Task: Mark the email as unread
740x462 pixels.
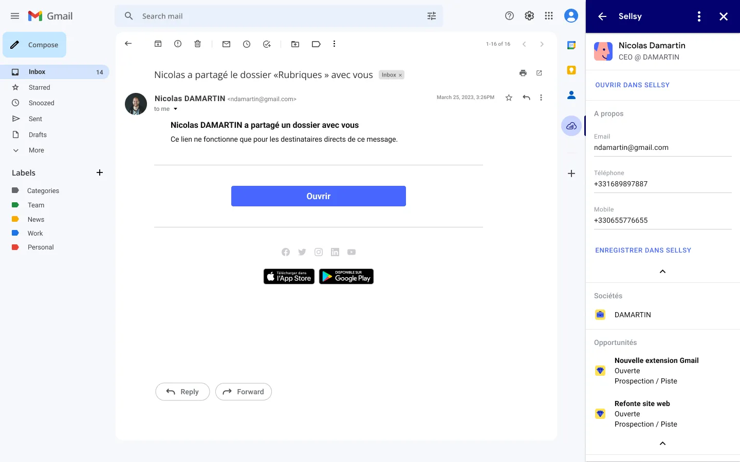Action: click(x=226, y=44)
